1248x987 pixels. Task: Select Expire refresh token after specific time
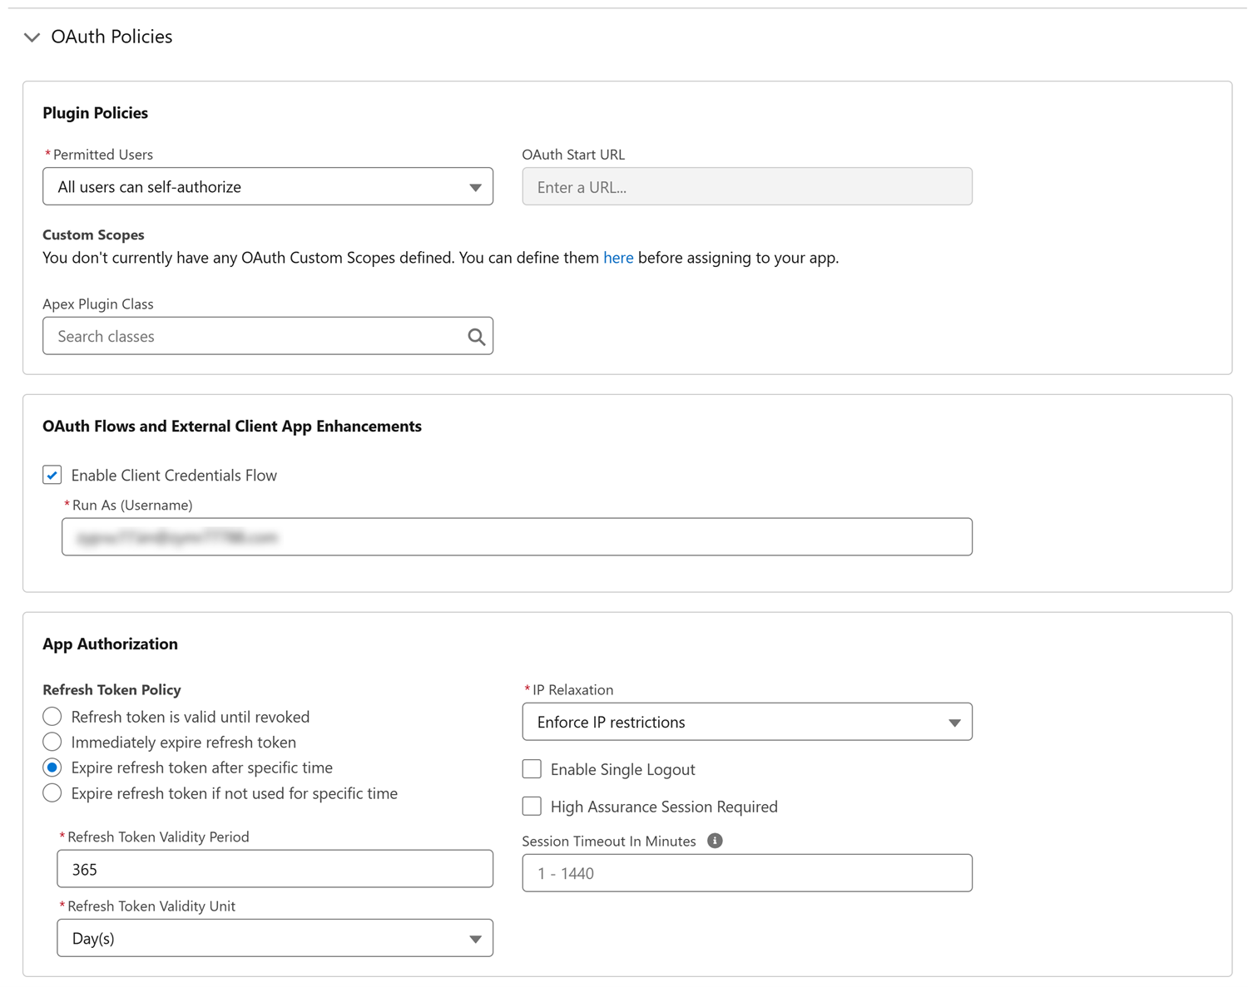(52, 767)
